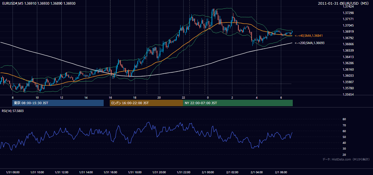Viewport: 373px width, 175px height.
Task: Click hour label 12 under price chart
Action: [62, 97]
